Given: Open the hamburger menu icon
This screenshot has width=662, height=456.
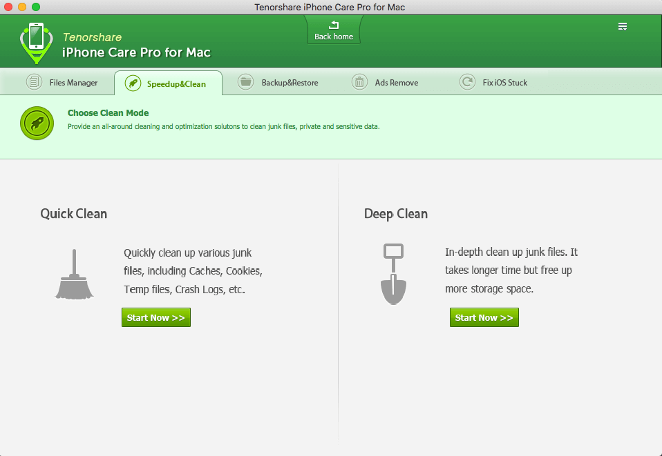Looking at the screenshot, I should [x=623, y=26].
